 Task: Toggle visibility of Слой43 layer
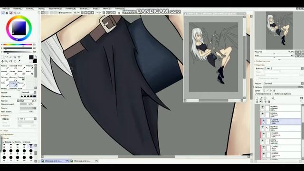point(264,147)
